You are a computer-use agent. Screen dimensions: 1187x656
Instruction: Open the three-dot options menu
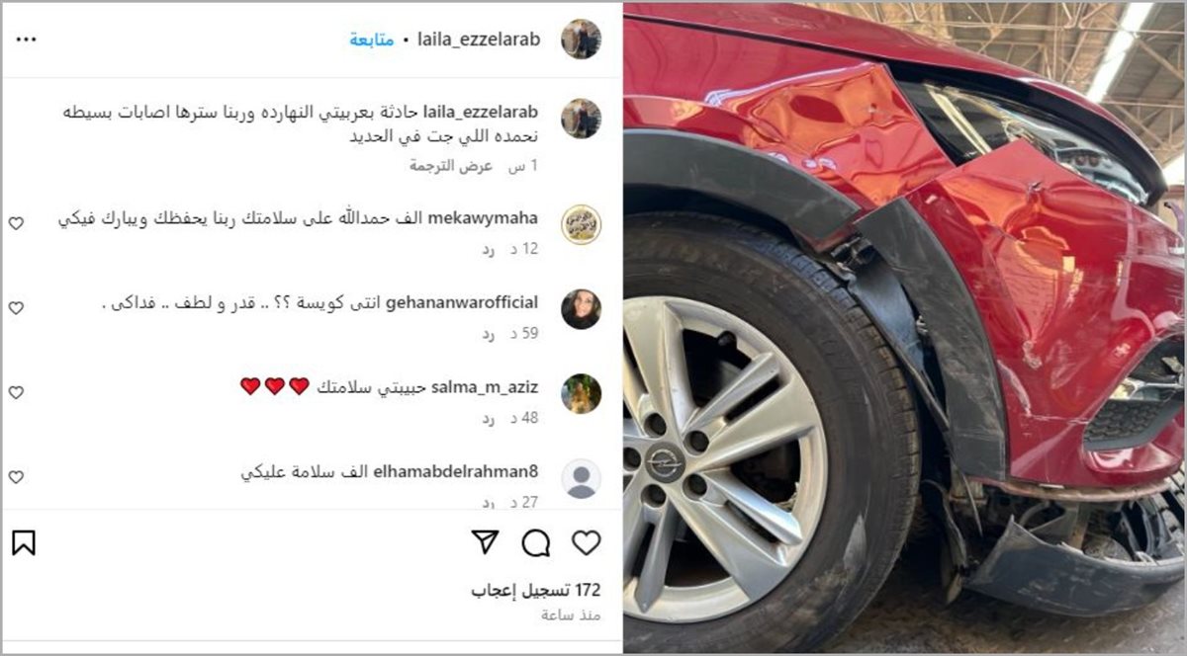click(x=26, y=40)
